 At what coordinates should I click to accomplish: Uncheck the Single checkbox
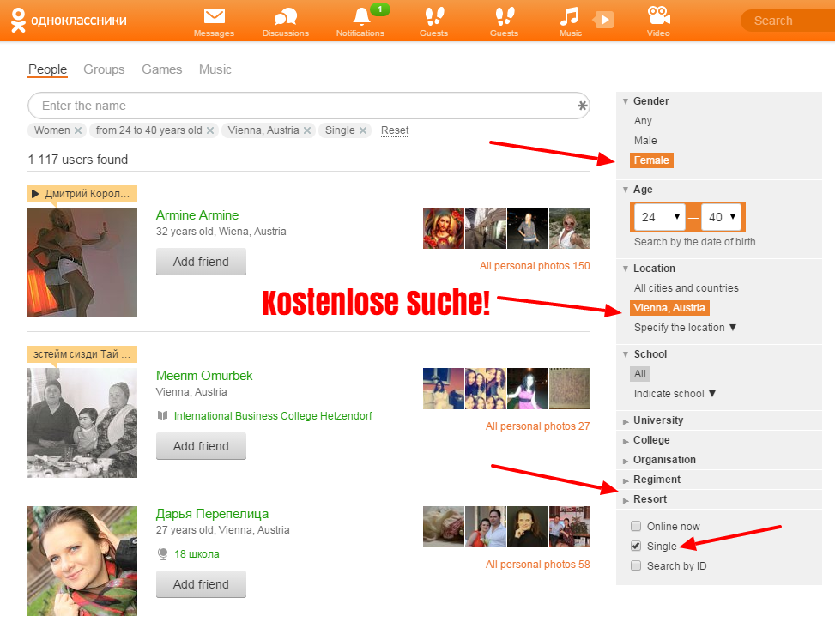(x=636, y=546)
